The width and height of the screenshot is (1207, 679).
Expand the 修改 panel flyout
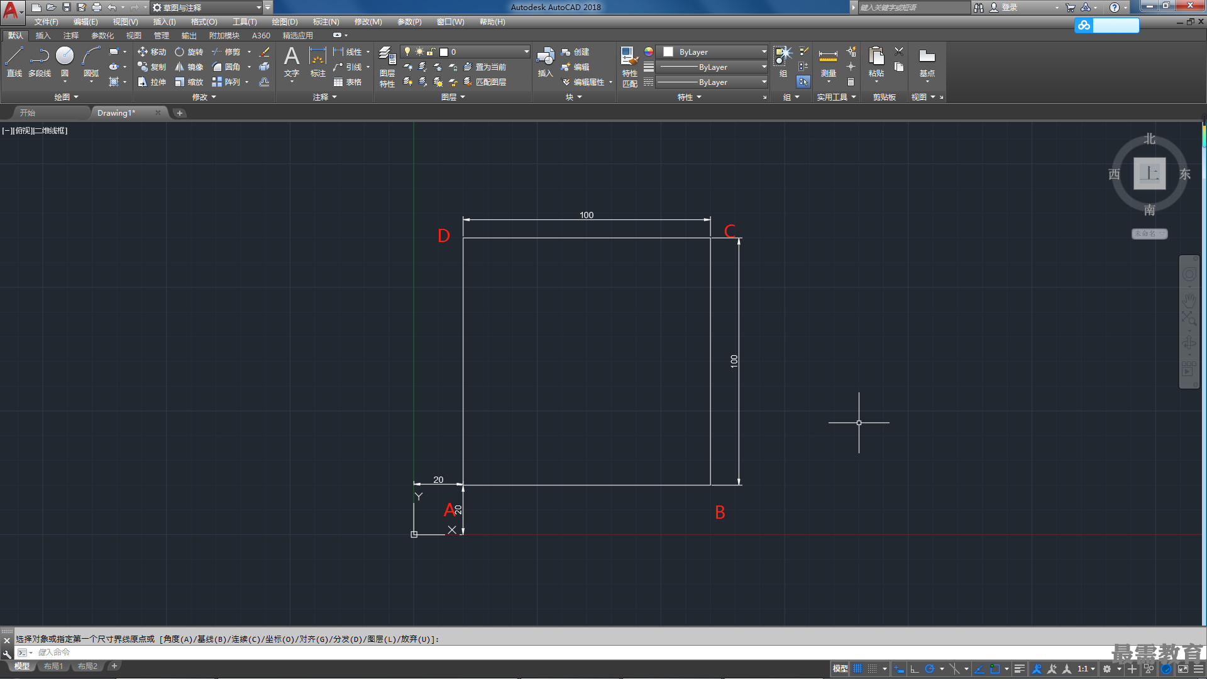tap(204, 97)
